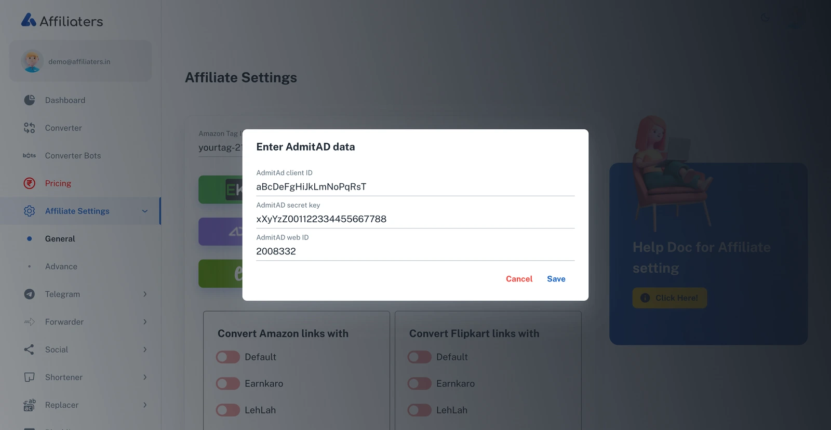Toggle Default switch under Convert Flipkart links
The height and width of the screenshot is (430, 831).
coord(419,357)
